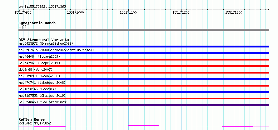The width and height of the screenshot is (278, 130).
Task: Click the chr1:155170892..155171365 coordinates label
Action: point(42,7)
